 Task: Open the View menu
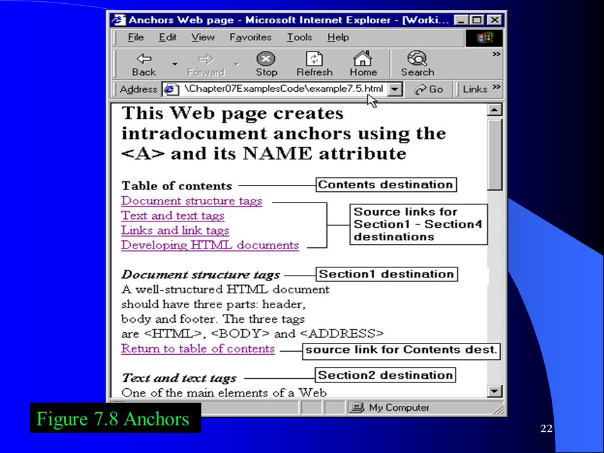tap(203, 37)
